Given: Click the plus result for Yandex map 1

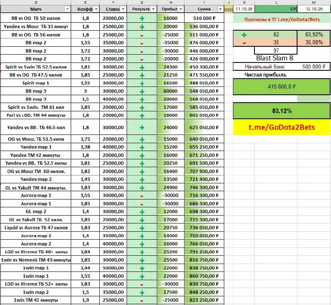Looking at the screenshot, I should (x=142, y=147).
